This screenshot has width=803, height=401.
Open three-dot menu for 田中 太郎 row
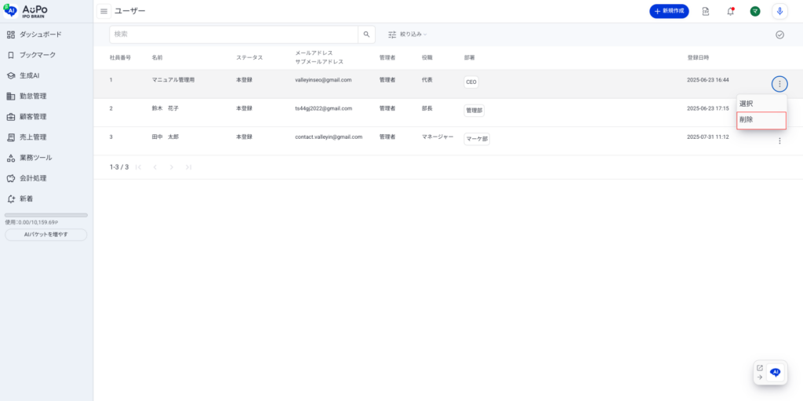click(x=779, y=141)
